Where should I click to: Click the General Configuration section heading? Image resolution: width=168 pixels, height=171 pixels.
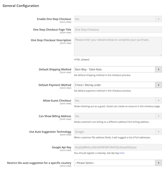pyautogui.click(x=21, y=6)
